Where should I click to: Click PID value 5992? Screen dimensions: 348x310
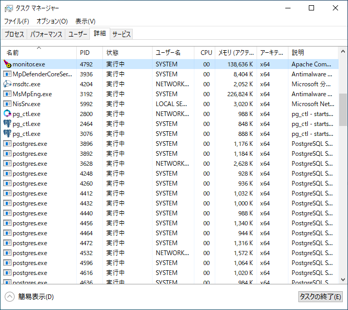tap(86, 104)
